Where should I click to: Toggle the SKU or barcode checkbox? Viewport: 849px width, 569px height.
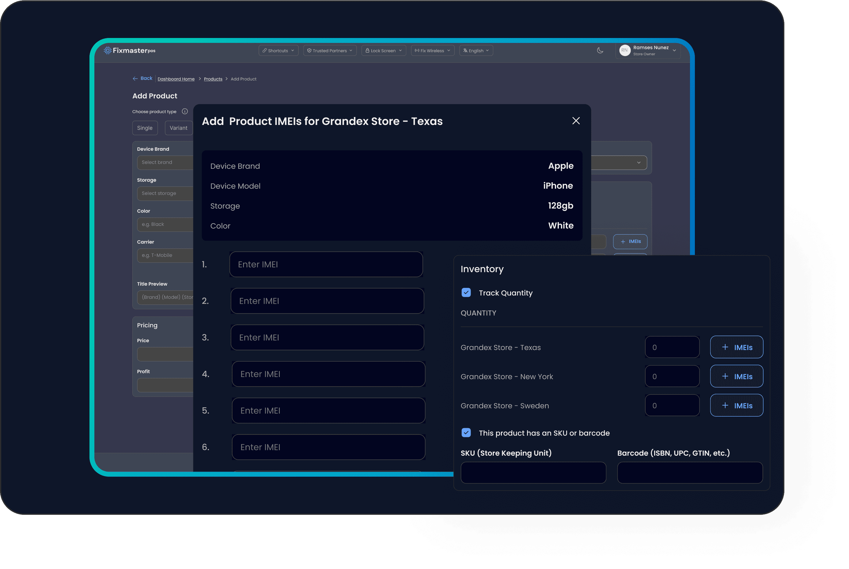pyautogui.click(x=466, y=432)
